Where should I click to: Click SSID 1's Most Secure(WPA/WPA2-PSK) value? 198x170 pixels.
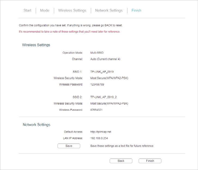pos(109,78)
